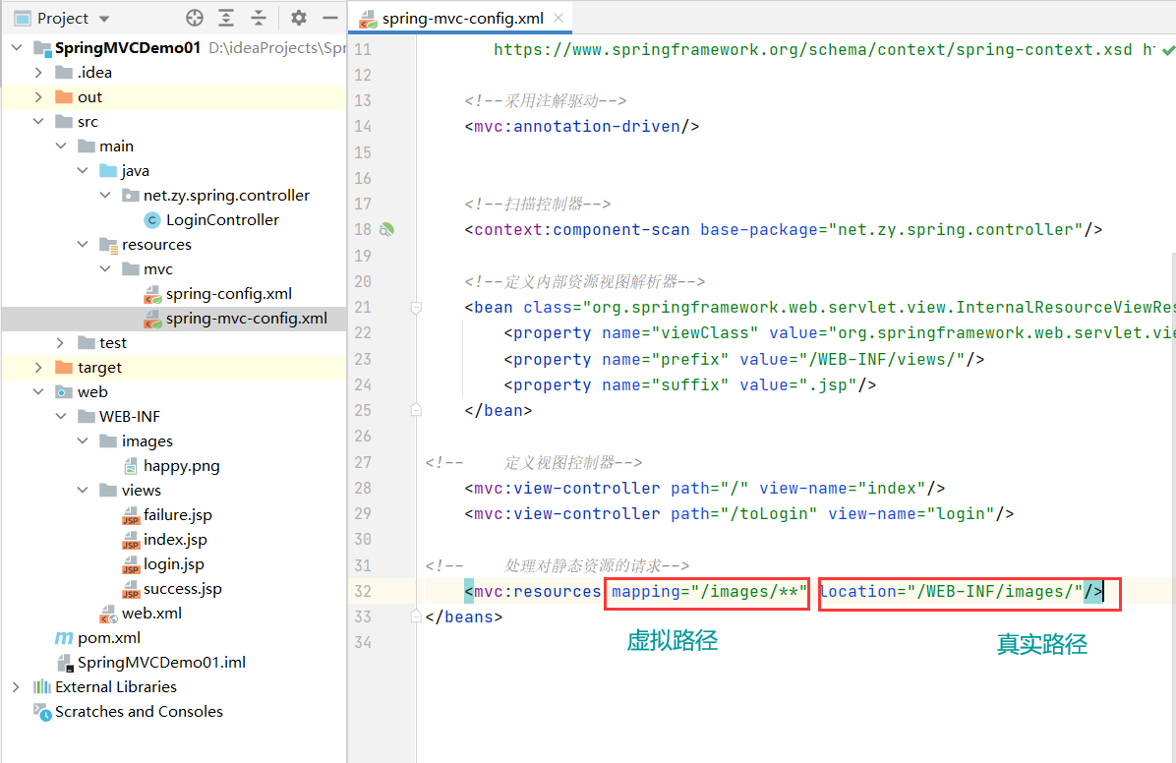1176x763 pixels.
Task: Open happy.png image file
Action: pyautogui.click(x=182, y=466)
